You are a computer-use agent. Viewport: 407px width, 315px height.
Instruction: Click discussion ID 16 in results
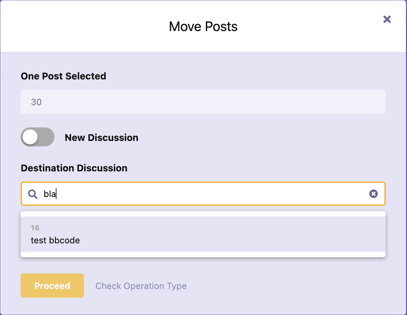coord(35,228)
